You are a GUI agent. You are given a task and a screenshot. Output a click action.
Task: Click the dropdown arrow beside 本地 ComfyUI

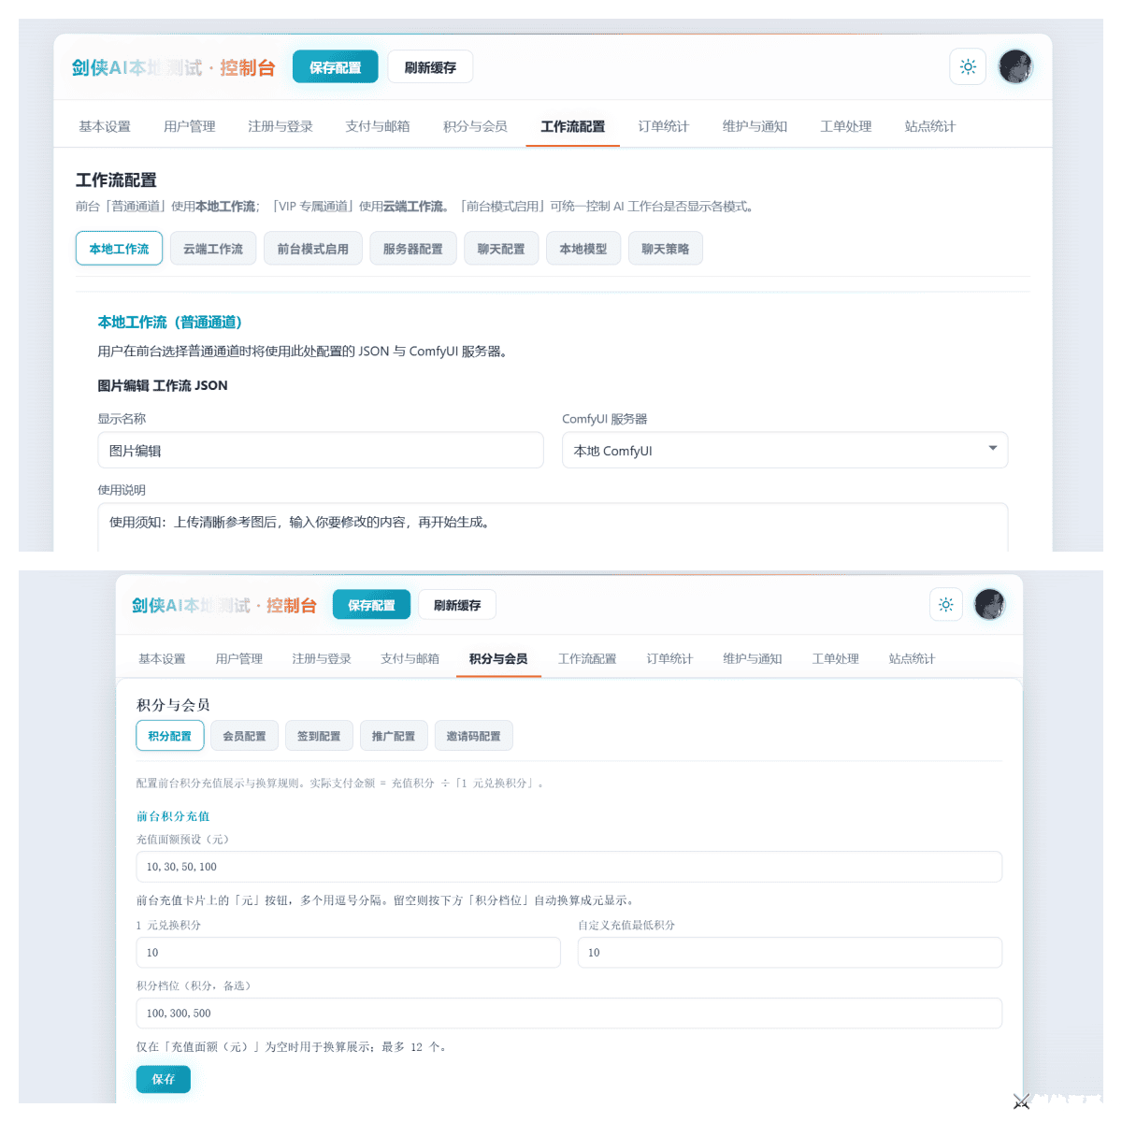992,449
